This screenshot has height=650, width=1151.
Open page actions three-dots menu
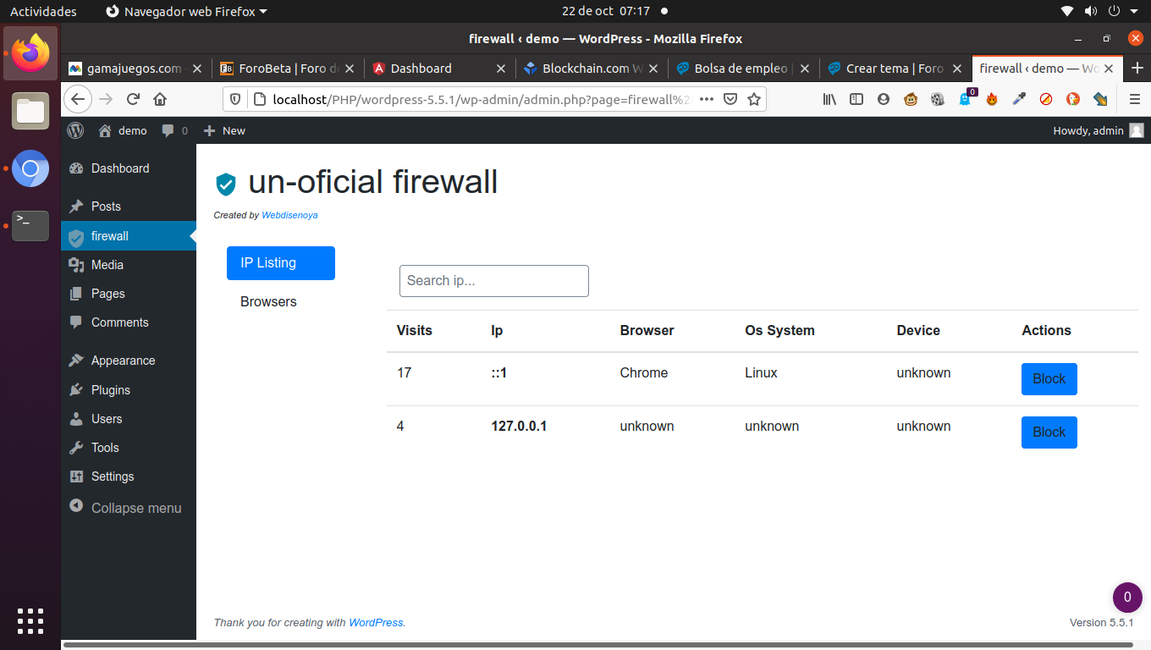pos(707,99)
